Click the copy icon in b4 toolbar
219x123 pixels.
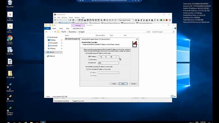(x=73, y=20)
